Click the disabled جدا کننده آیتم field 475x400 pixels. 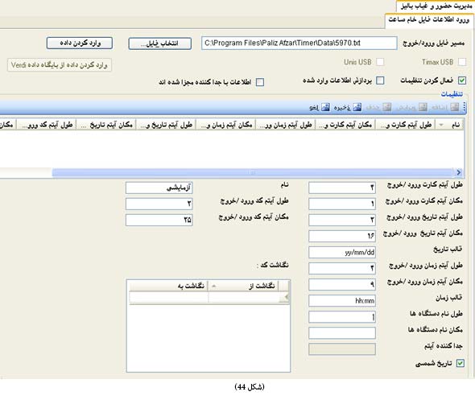[x=342, y=349]
